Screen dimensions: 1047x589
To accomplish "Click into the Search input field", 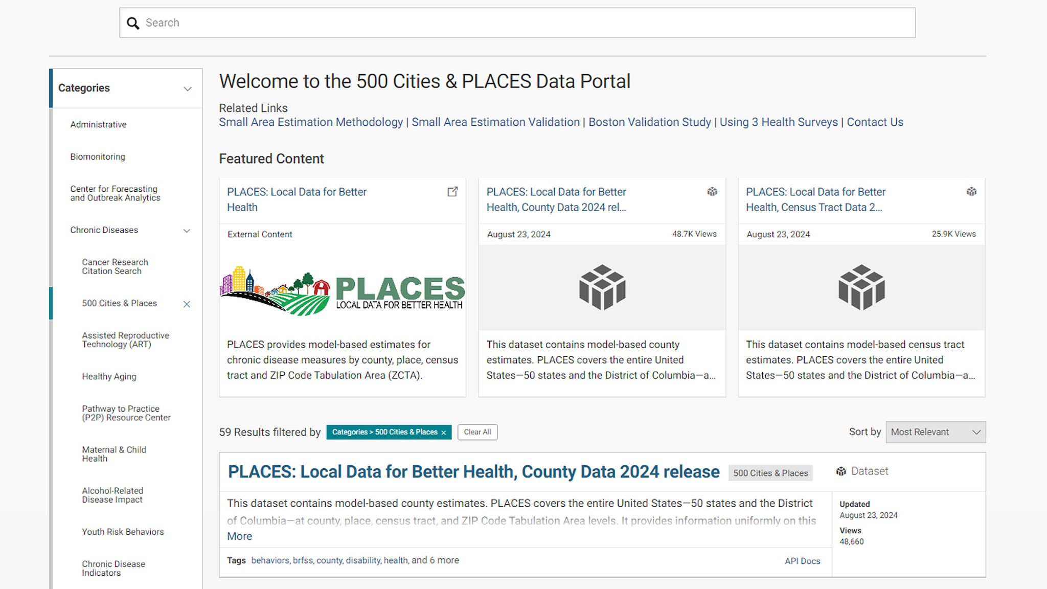I will click(516, 22).
